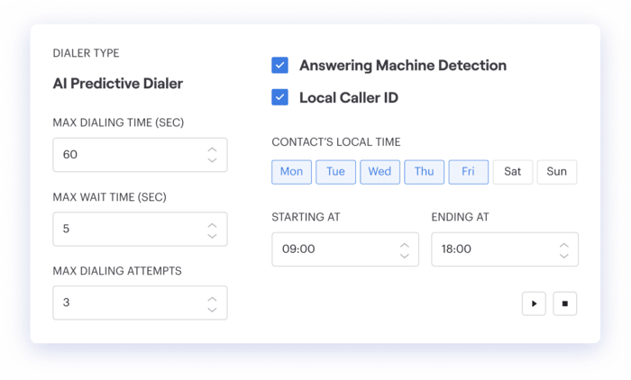Toggle the Fri day button
Viewport: 631px width, 380px height.
(x=468, y=172)
